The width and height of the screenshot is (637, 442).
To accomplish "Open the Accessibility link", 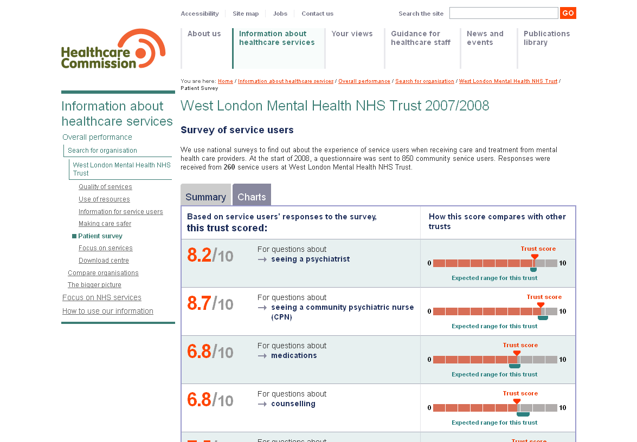I will (x=200, y=14).
